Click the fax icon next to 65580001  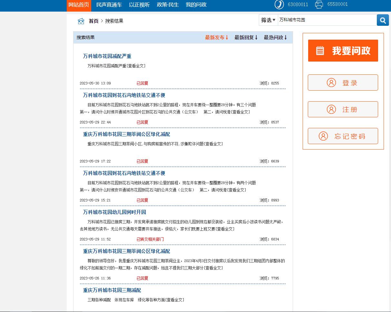click(x=319, y=5)
